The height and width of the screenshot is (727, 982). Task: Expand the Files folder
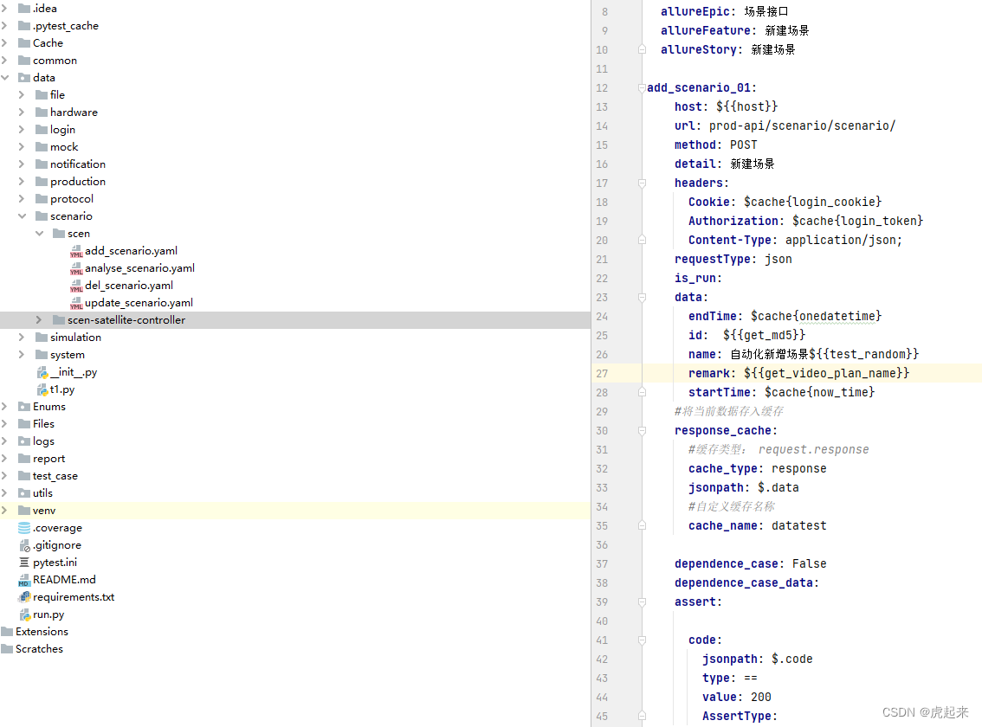[x=4, y=424]
